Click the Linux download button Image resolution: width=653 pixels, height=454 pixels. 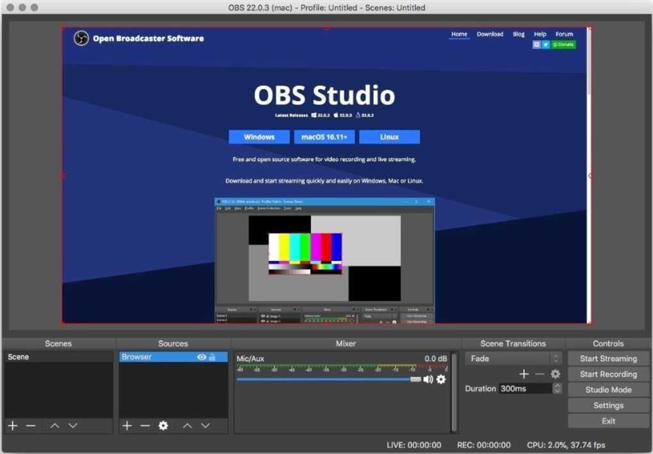389,137
